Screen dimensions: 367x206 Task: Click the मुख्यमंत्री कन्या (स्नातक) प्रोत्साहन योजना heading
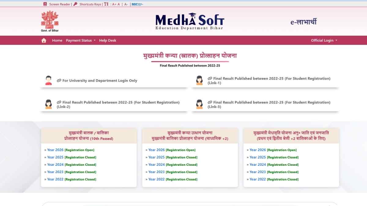(190, 56)
